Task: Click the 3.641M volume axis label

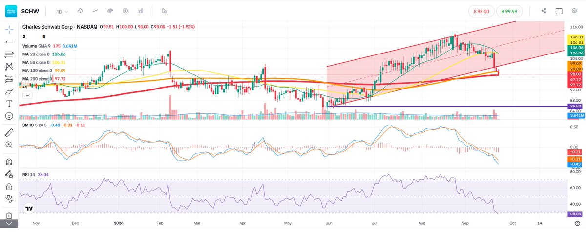Action: 576,115
